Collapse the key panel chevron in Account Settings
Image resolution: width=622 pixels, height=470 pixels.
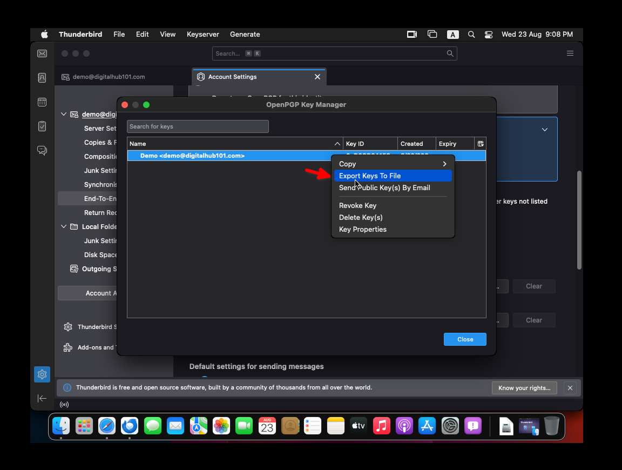pos(545,130)
